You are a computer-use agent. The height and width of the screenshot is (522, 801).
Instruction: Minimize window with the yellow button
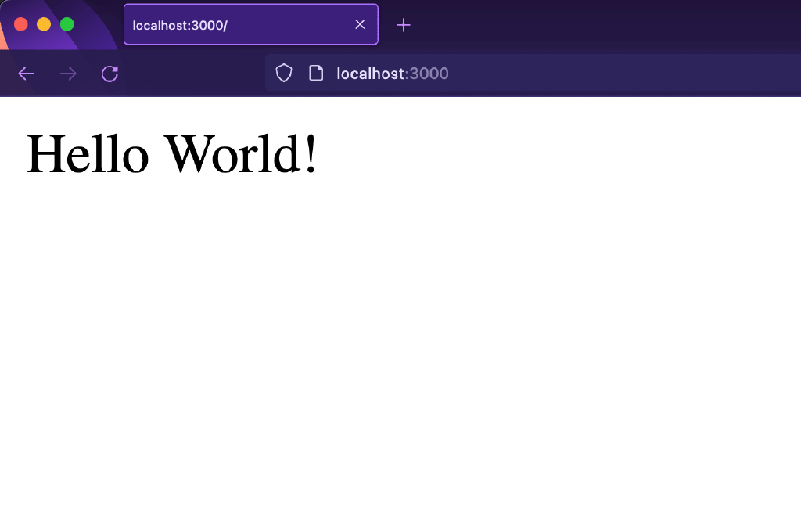(x=44, y=24)
